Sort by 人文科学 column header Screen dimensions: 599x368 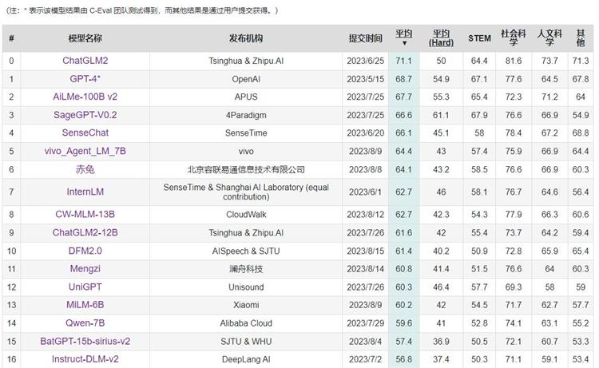(x=549, y=38)
